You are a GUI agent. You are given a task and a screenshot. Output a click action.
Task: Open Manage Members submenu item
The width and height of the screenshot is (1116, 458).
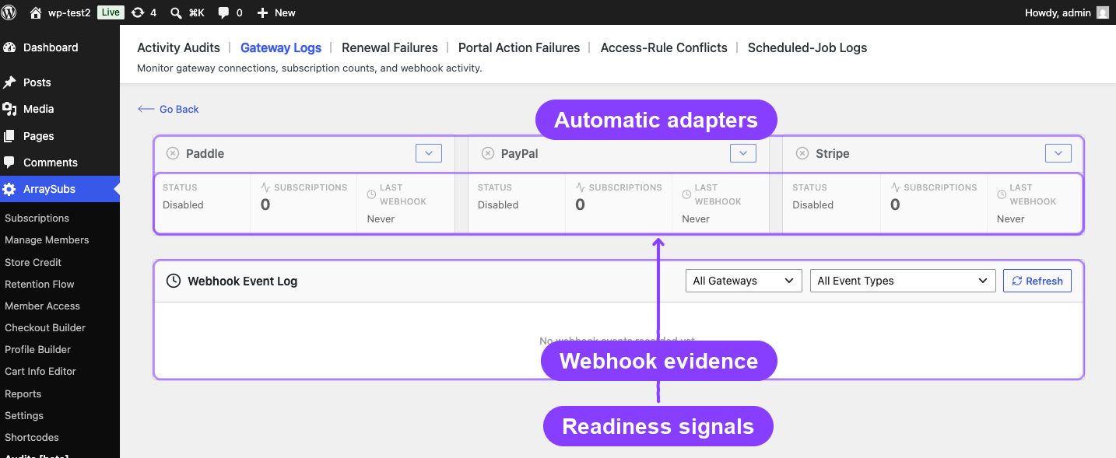click(47, 240)
